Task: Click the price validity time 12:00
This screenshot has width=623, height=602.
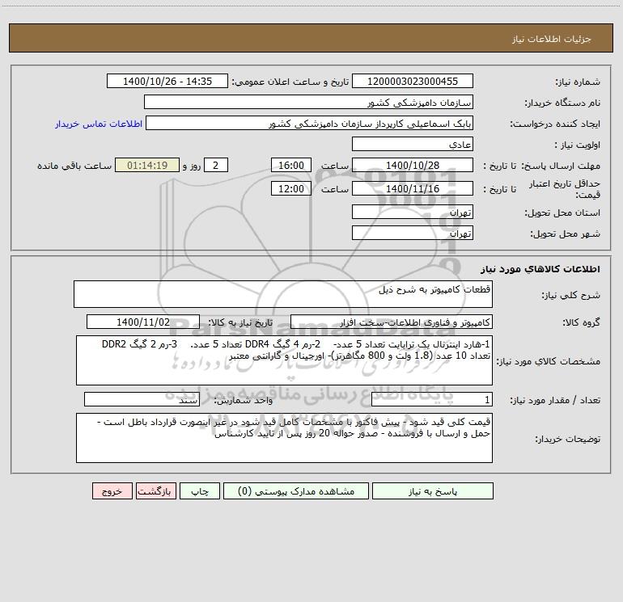Action: point(290,188)
